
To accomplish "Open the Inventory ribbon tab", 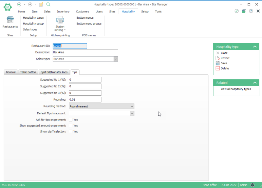I will click(63, 11).
